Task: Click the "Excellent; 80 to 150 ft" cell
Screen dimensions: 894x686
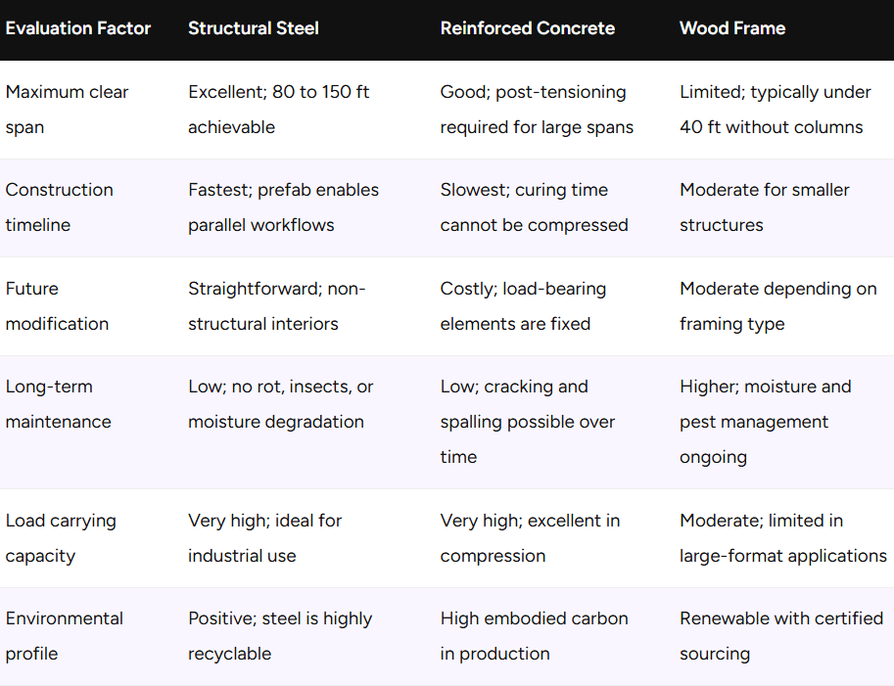Action: click(x=278, y=110)
